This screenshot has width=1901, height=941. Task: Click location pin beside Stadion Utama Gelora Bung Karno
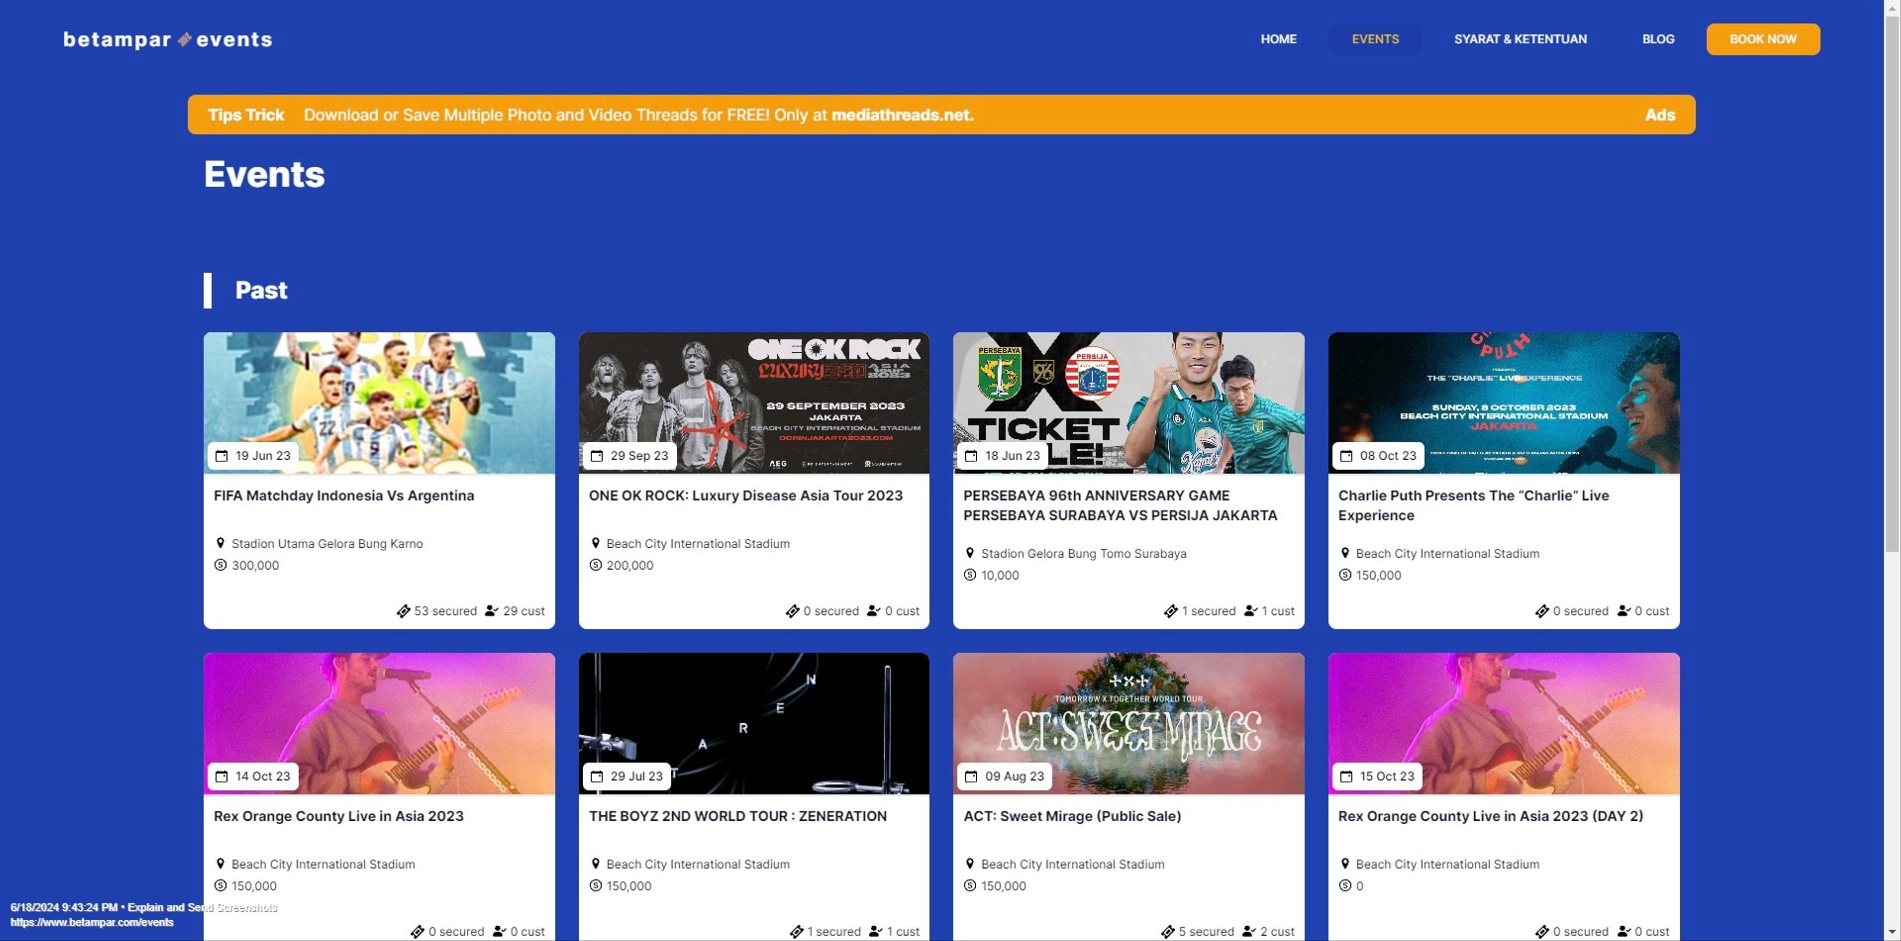[220, 543]
